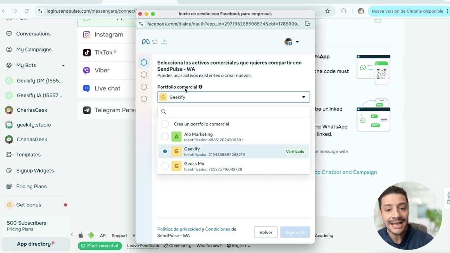Open the Community link in footer
Viewport: 450px width, 253px height.
click(x=178, y=246)
